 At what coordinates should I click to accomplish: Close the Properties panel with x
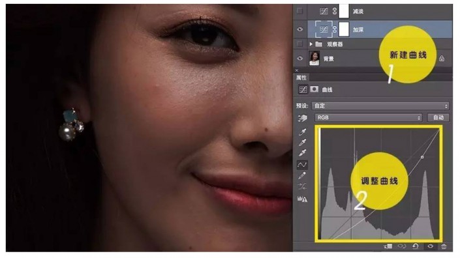point(297,70)
